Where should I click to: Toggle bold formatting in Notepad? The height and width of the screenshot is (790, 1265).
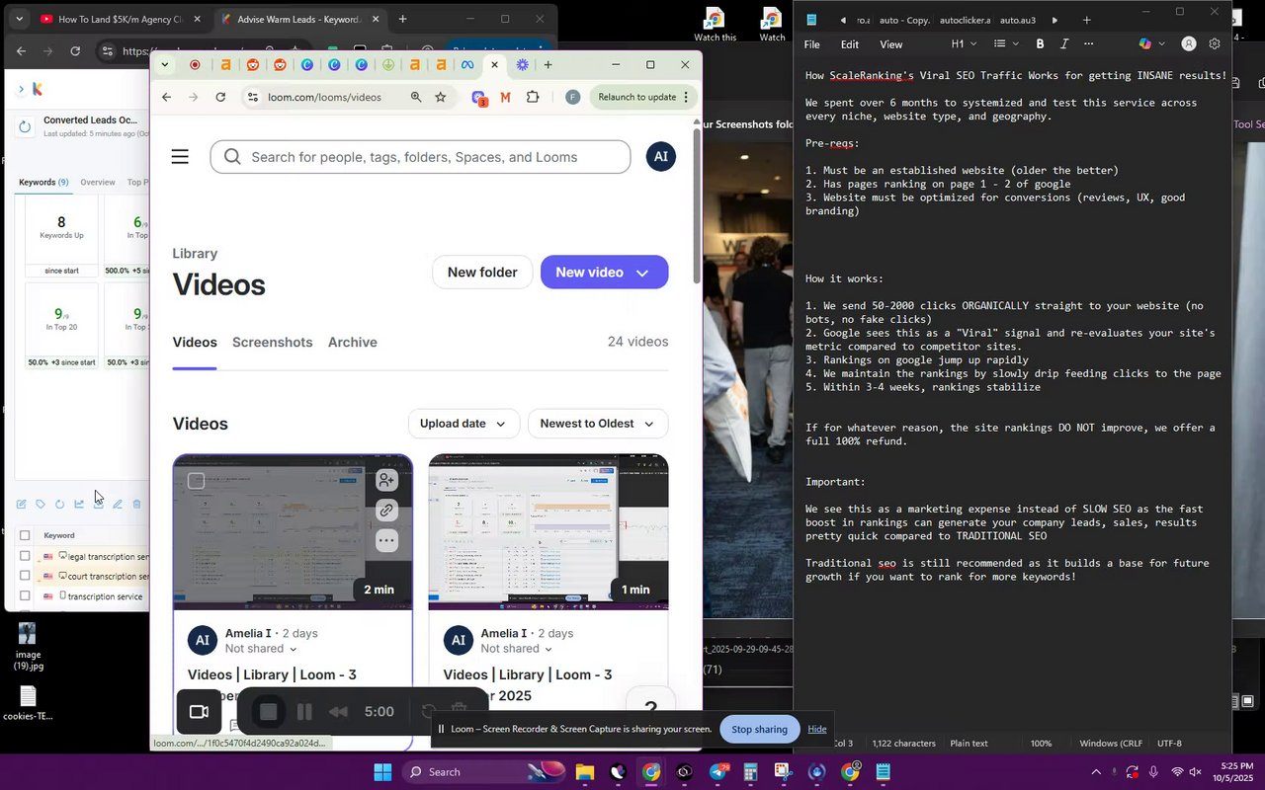point(1040,44)
